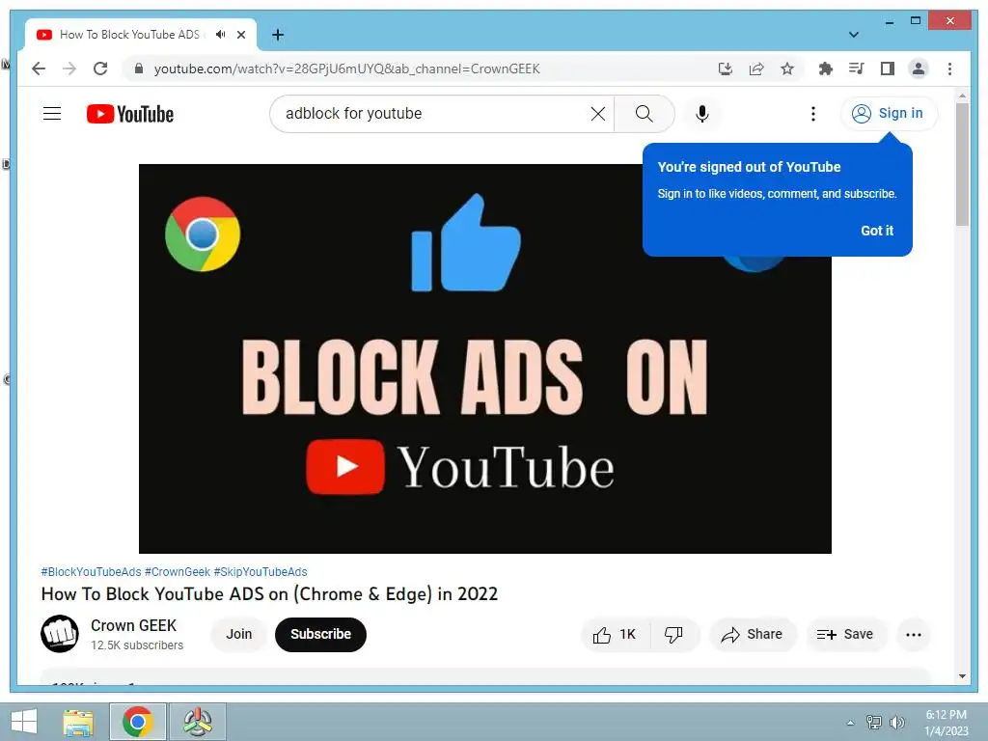This screenshot has height=741, width=988.
Task: Open the #SkipYouTubeAds hashtag link
Action: tap(261, 571)
